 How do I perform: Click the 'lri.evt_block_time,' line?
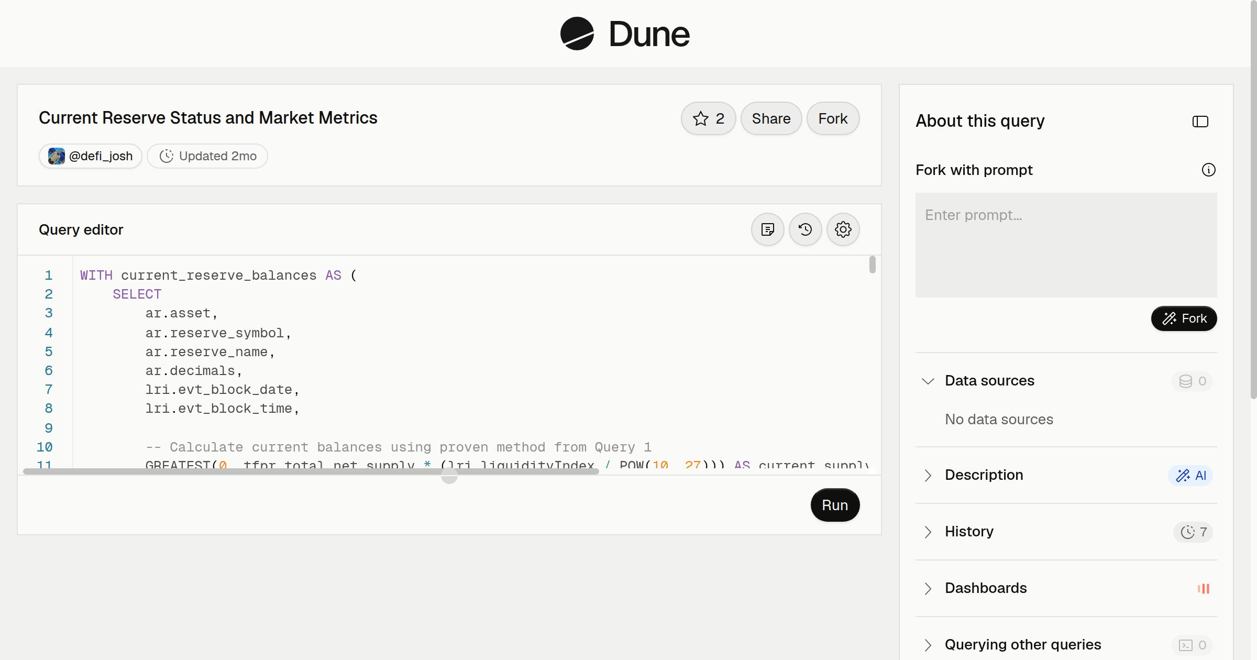point(223,408)
